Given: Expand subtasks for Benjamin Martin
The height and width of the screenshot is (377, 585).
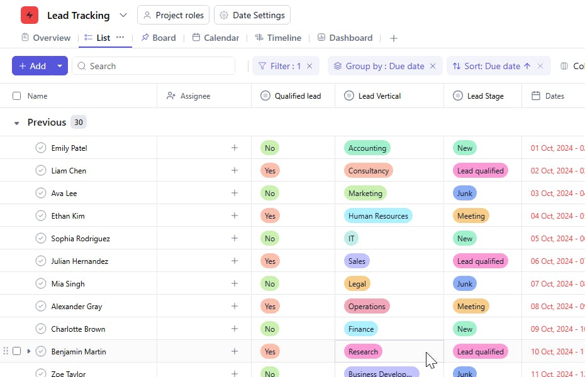Looking at the screenshot, I should tap(29, 351).
